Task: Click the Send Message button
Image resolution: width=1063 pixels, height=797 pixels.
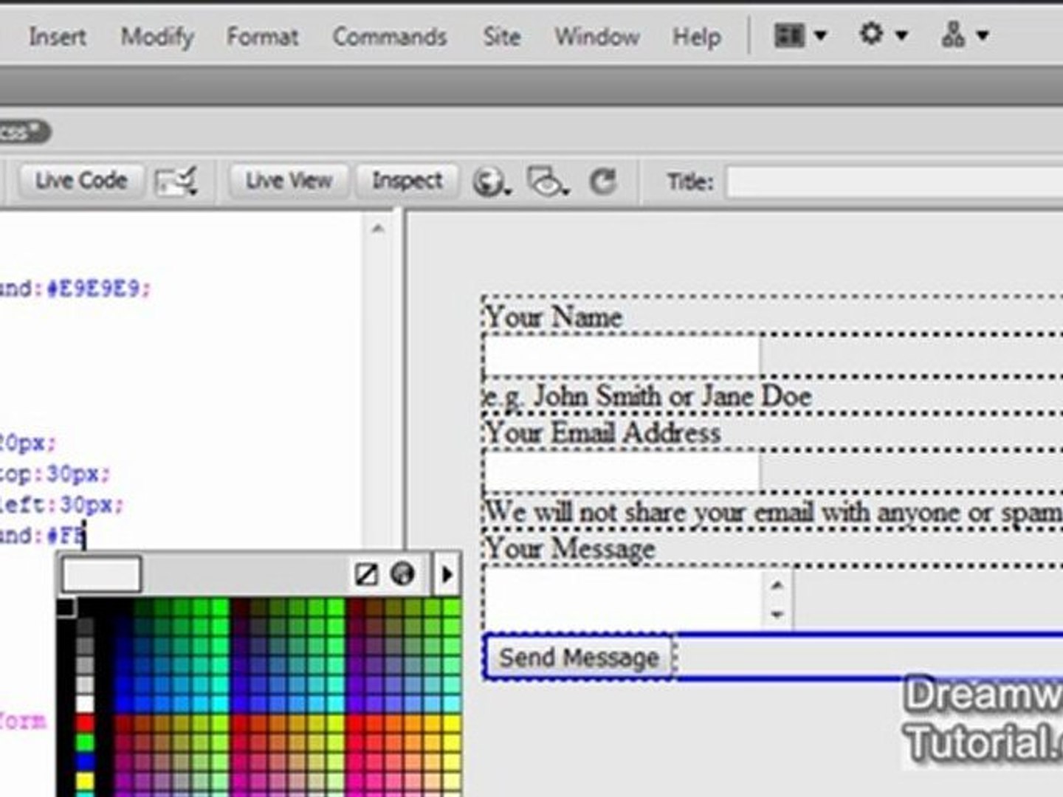Action: pos(579,657)
